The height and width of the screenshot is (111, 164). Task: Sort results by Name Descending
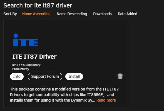[x=72, y=14]
